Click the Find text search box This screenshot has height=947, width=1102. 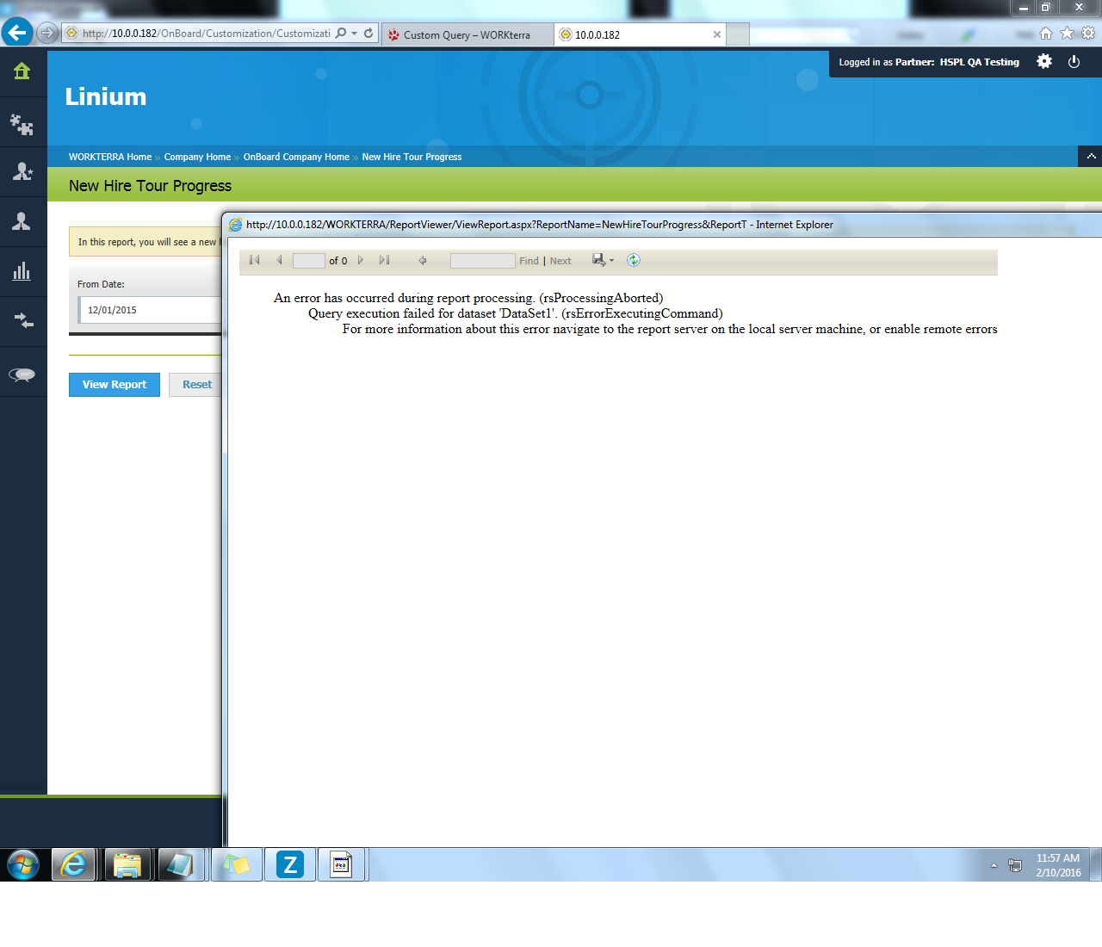click(482, 261)
